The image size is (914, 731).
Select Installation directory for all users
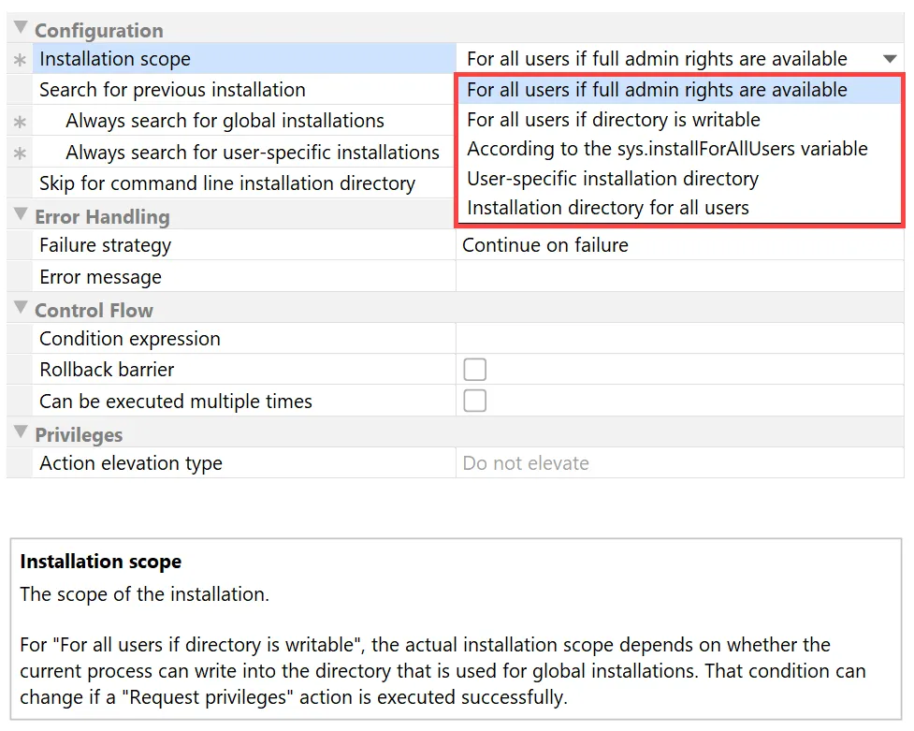607,208
